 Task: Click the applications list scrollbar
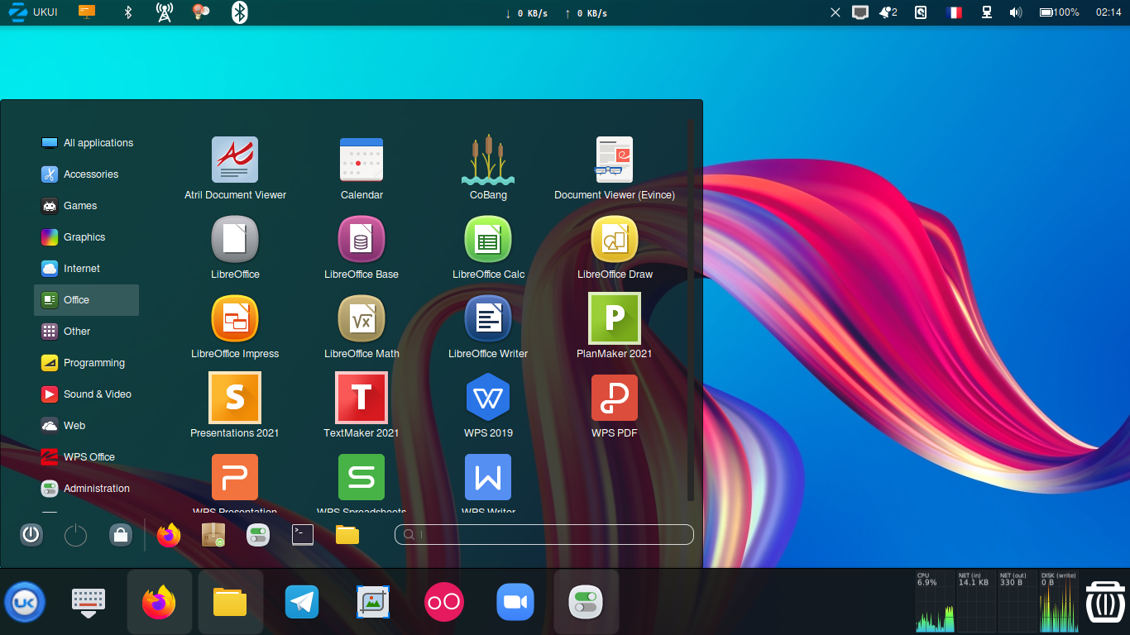click(691, 310)
